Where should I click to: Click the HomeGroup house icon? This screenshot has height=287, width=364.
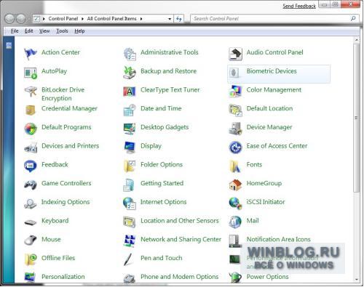235,185
